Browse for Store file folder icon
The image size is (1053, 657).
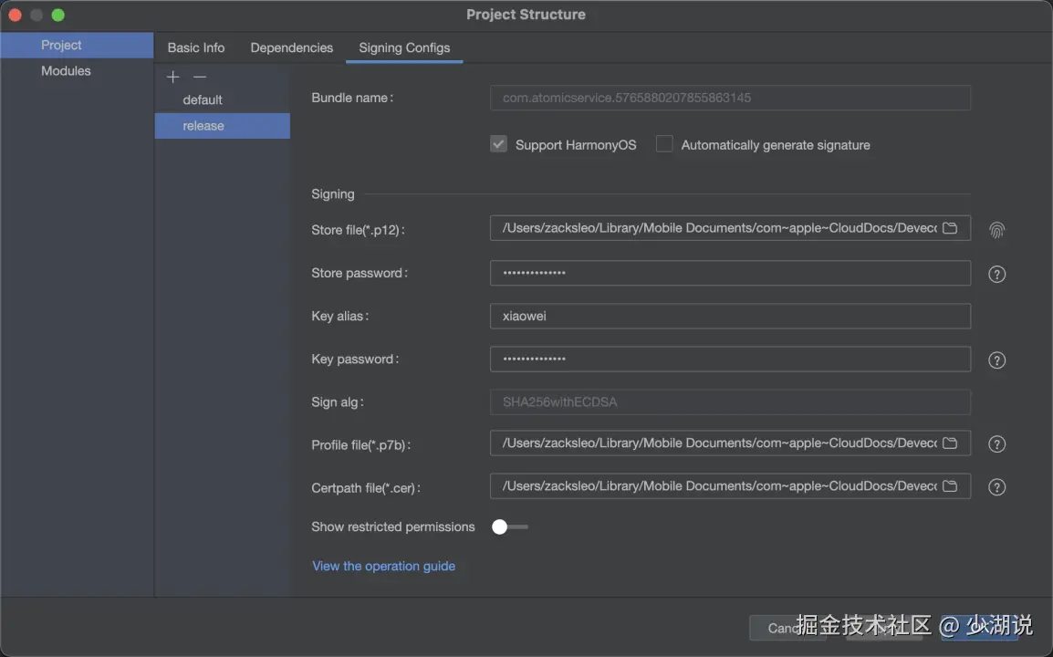click(x=950, y=228)
